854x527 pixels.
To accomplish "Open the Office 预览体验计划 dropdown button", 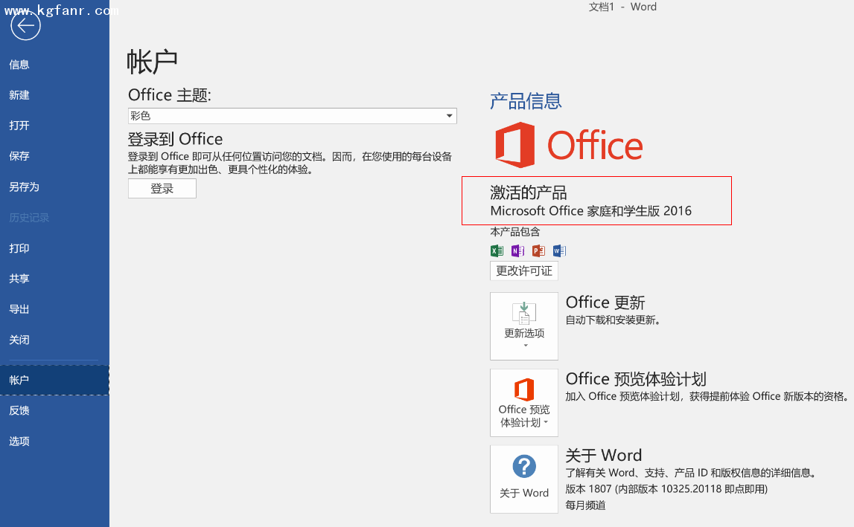I will 523,402.
